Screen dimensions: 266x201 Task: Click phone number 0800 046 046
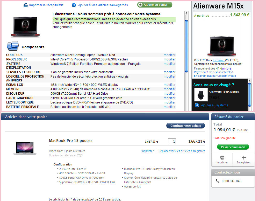click(231, 181)
